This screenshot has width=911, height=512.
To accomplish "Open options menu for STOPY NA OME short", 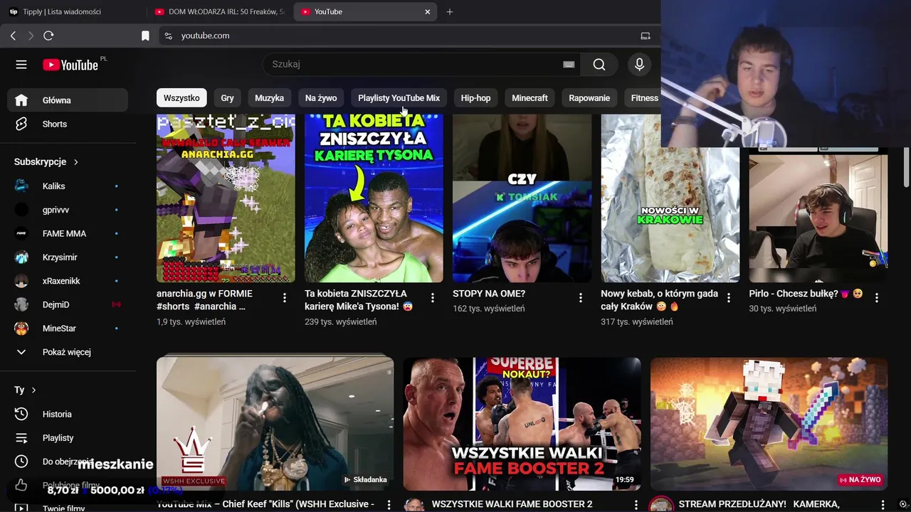I will coord(581,298).
